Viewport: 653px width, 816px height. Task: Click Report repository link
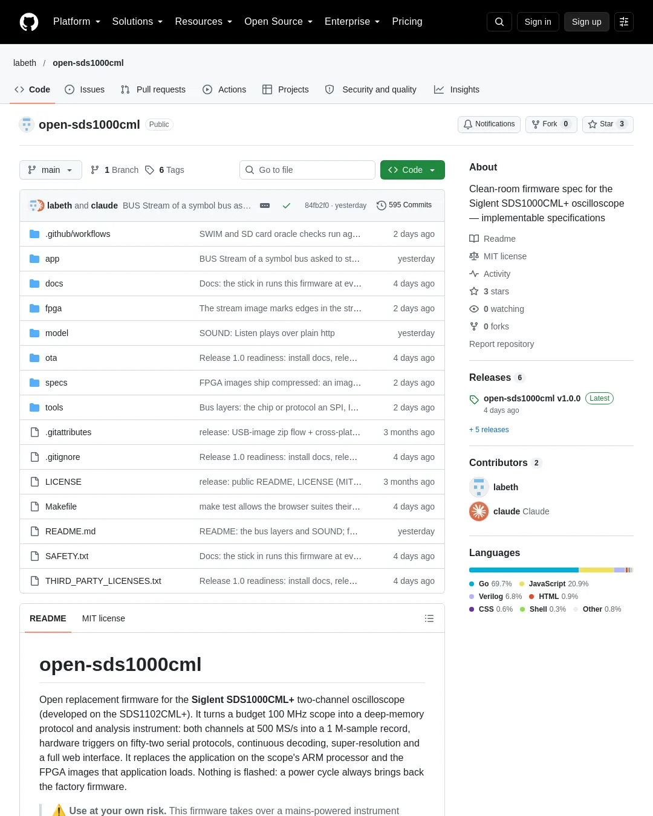click(502, 344)
